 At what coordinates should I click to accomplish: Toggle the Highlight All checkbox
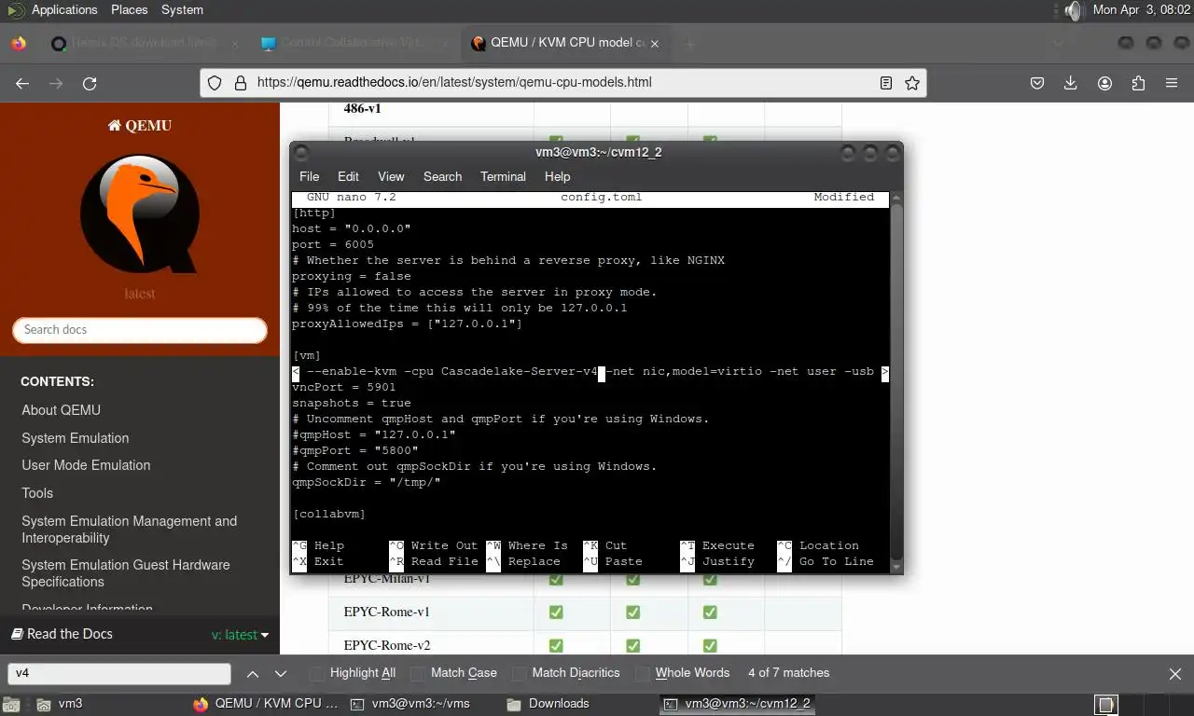(317, 673)
